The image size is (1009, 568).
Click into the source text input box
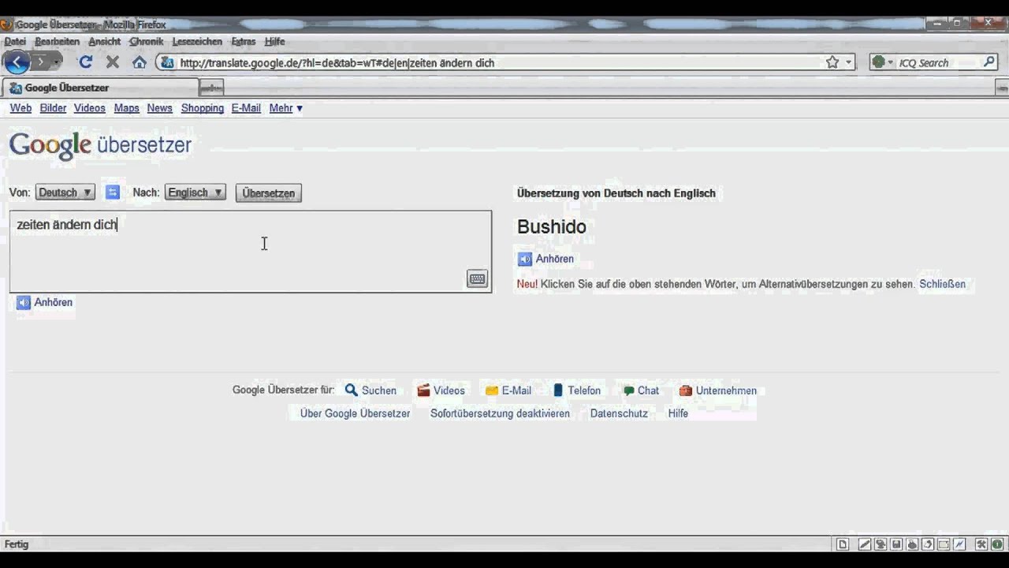coord(251,252)
